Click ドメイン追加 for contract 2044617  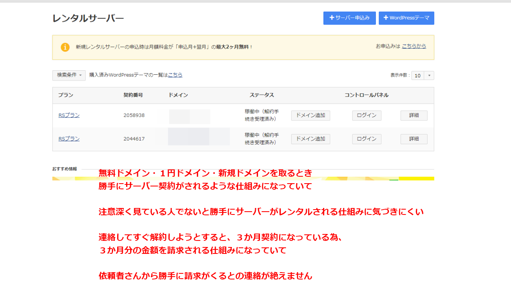click(310, 139)
